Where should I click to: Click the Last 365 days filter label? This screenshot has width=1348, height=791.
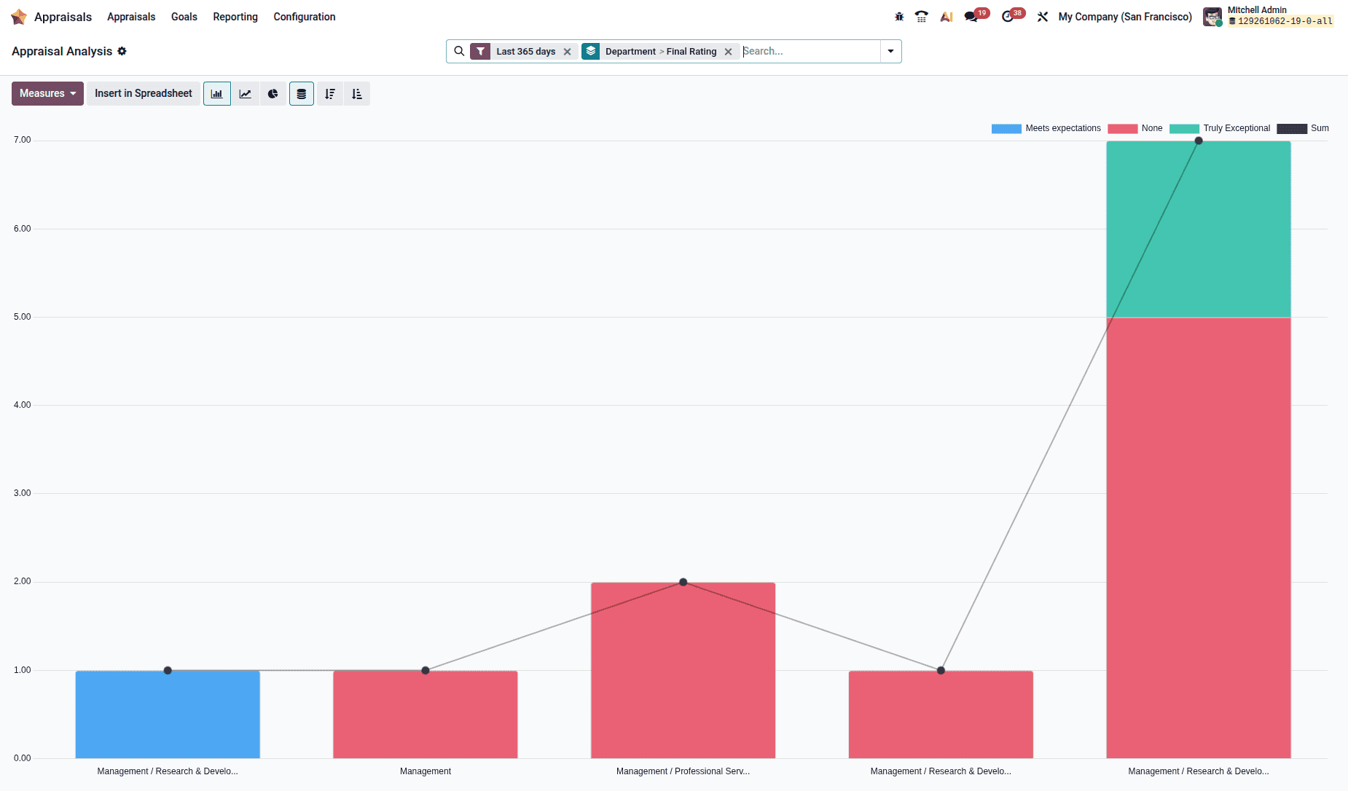coord(526,52)
